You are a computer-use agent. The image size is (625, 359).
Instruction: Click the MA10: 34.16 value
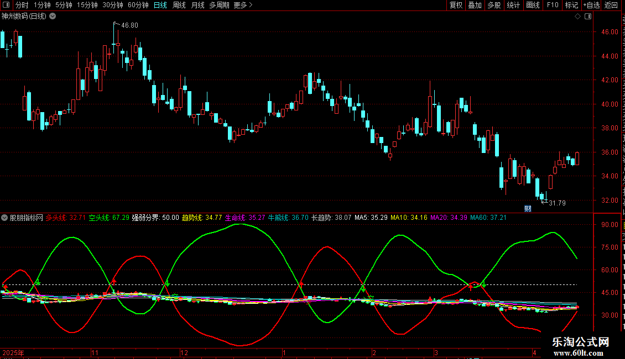pos(409,218)
